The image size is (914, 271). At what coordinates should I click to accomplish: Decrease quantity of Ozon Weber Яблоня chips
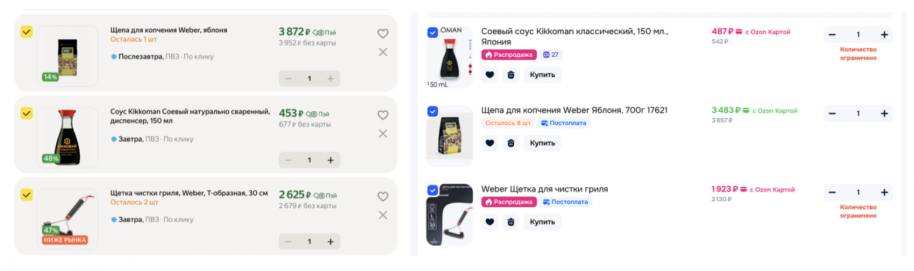point(832,114)
